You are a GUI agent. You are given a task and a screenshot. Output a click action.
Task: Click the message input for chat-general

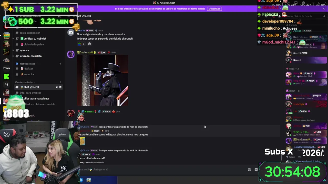pos(163,169)
